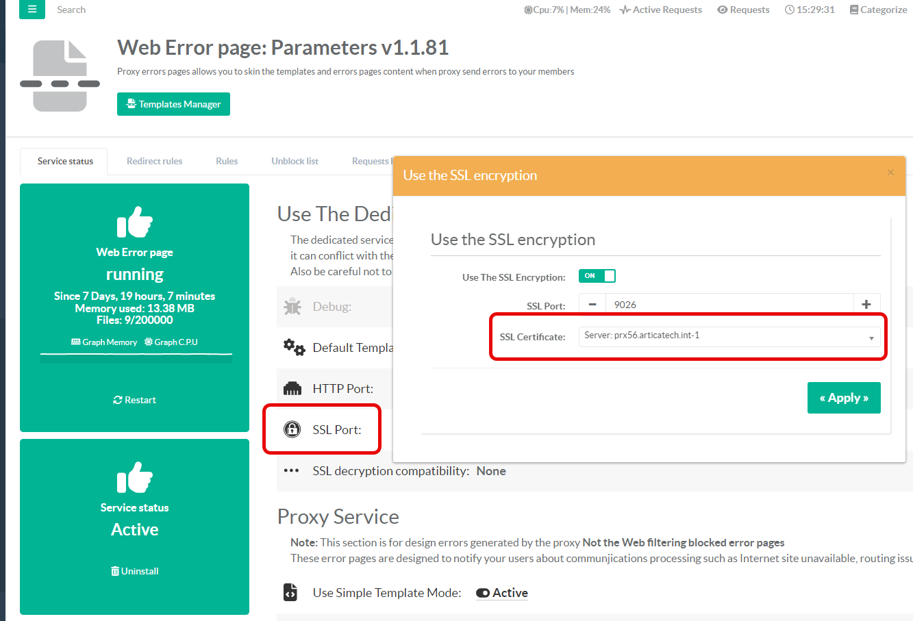Image resolution: width=913 pixels, height=621 pixels.
Task: Close the SSL encryption dialog
Action: (x=890, y=173)
